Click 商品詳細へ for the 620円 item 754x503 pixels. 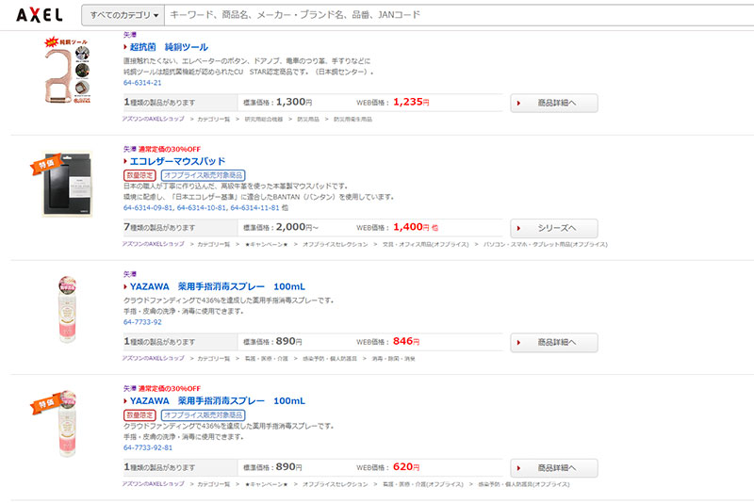pyautogui.click(x=554, y=468)
